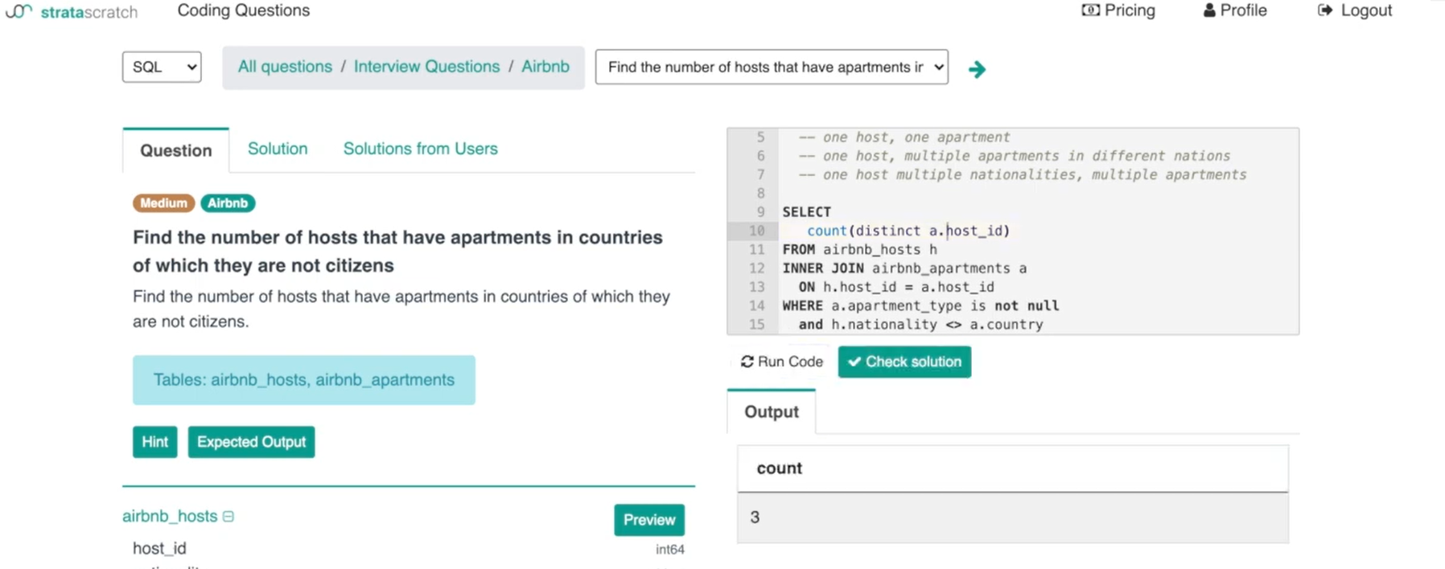Open Solutions from Users tab

420,149
